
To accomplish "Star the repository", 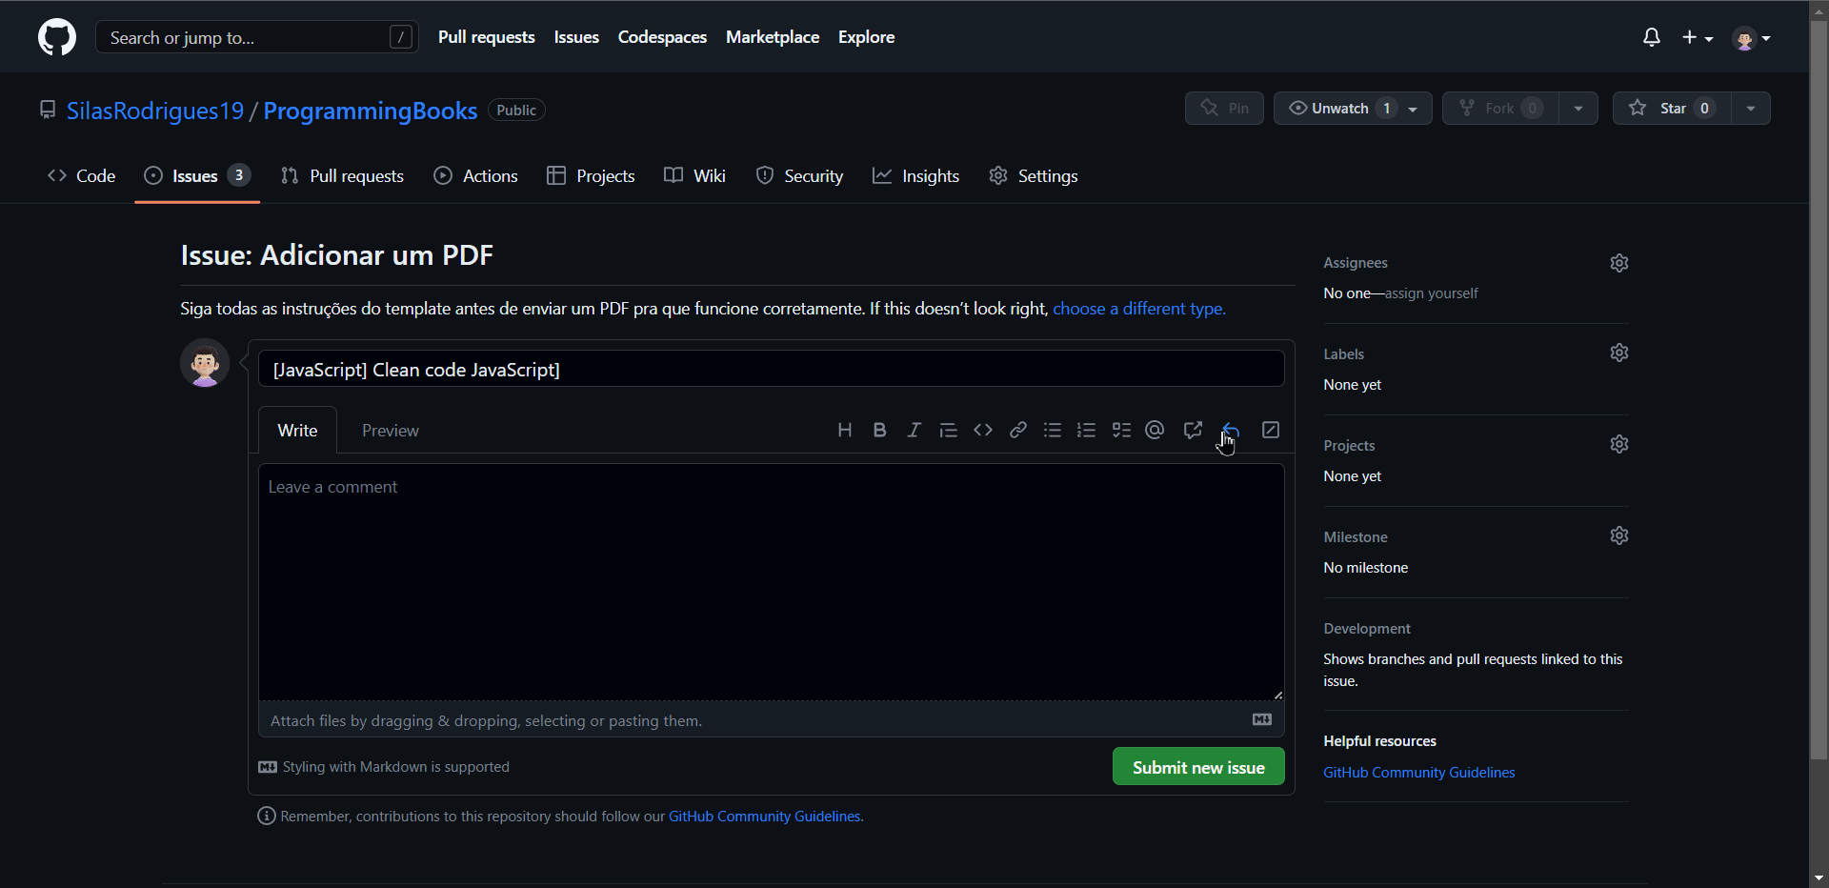I will [1672, 109].
